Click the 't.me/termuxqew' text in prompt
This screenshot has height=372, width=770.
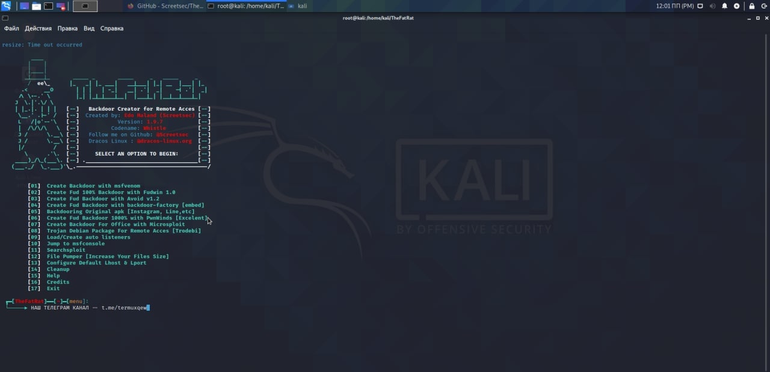click(123, 308)
